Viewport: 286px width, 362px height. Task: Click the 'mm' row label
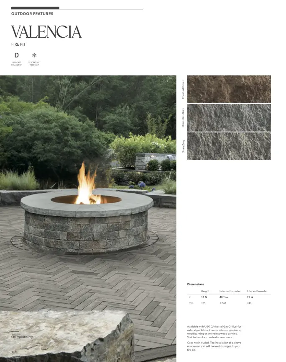191,303
